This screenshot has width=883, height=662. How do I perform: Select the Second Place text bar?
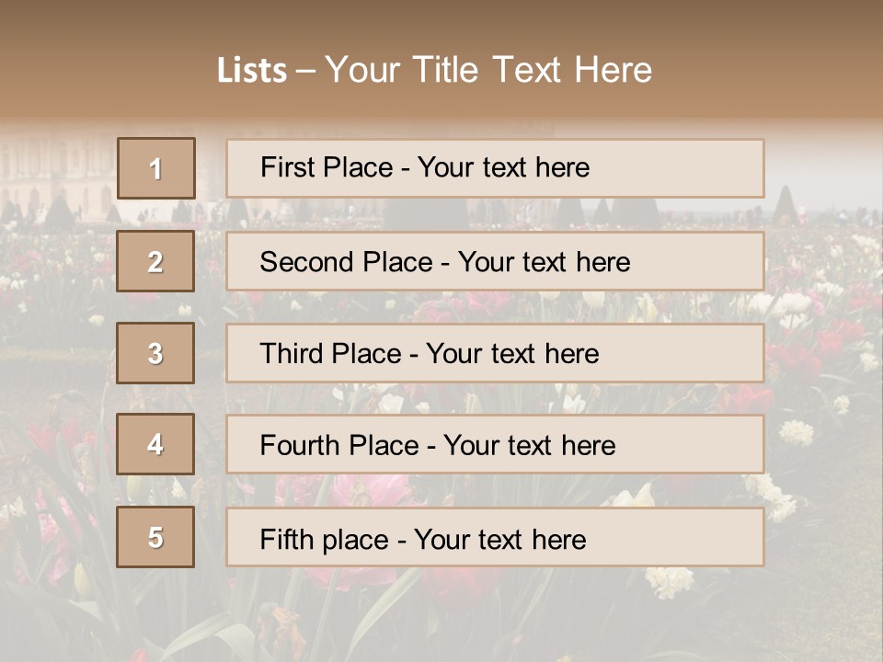[x=495, y=261]
